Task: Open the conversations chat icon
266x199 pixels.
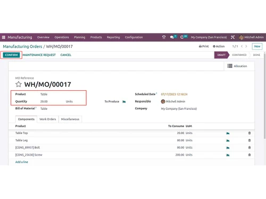Action: 172,37
